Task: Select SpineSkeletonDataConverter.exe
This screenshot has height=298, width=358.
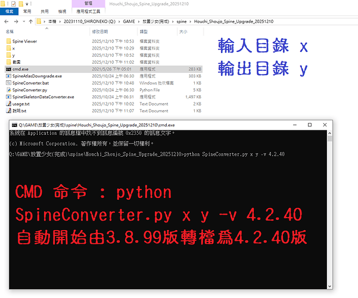Action: click(42, 97)
